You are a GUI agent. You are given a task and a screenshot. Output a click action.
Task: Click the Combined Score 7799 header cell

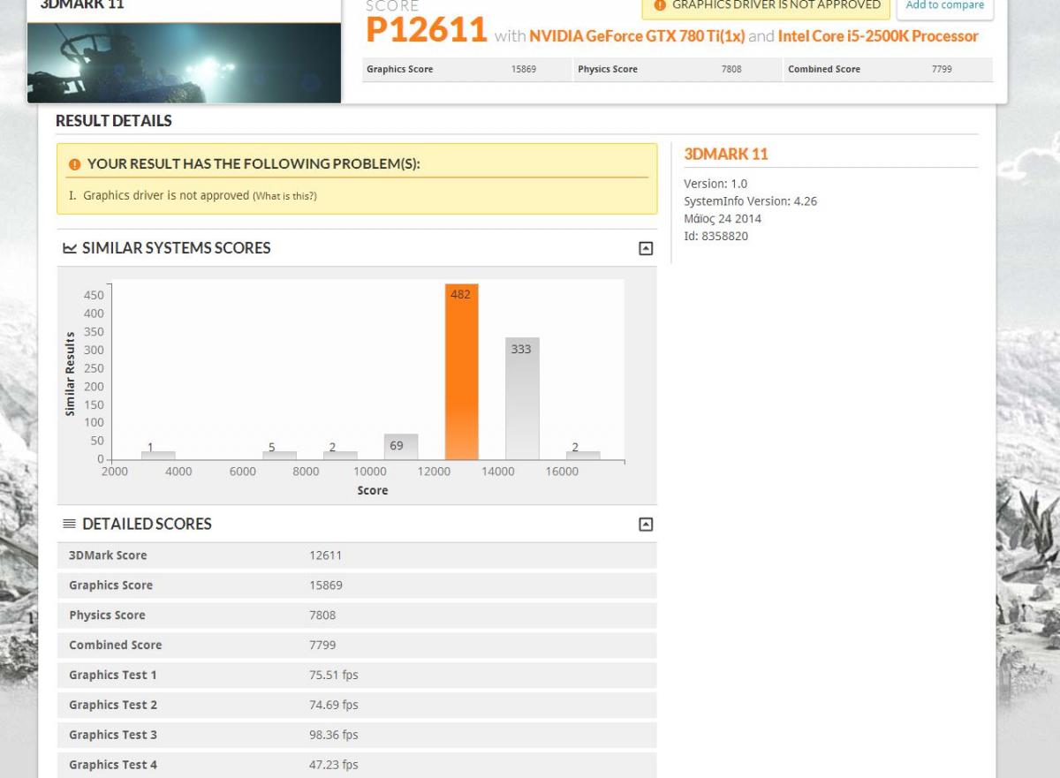889,70
